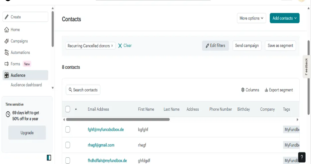Click the table scroll-left arrow
The height and width of the screenshot is (164, 311).
pyautogui.click(x=64, y=120)
